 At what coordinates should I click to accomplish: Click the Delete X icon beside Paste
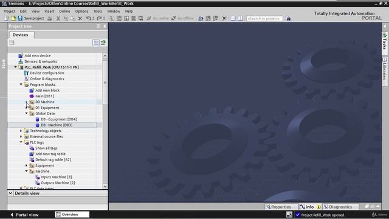click(80, 18)
